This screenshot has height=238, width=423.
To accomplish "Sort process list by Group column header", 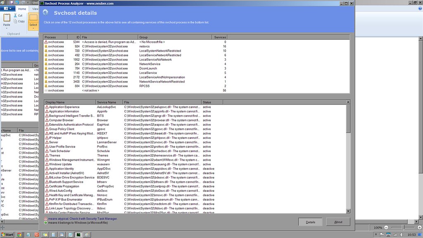I will click(175, 37).
